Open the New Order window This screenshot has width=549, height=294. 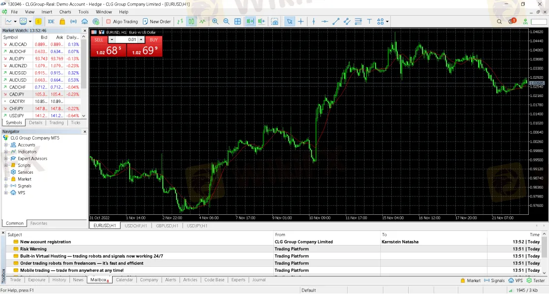[x=157, y=21]
